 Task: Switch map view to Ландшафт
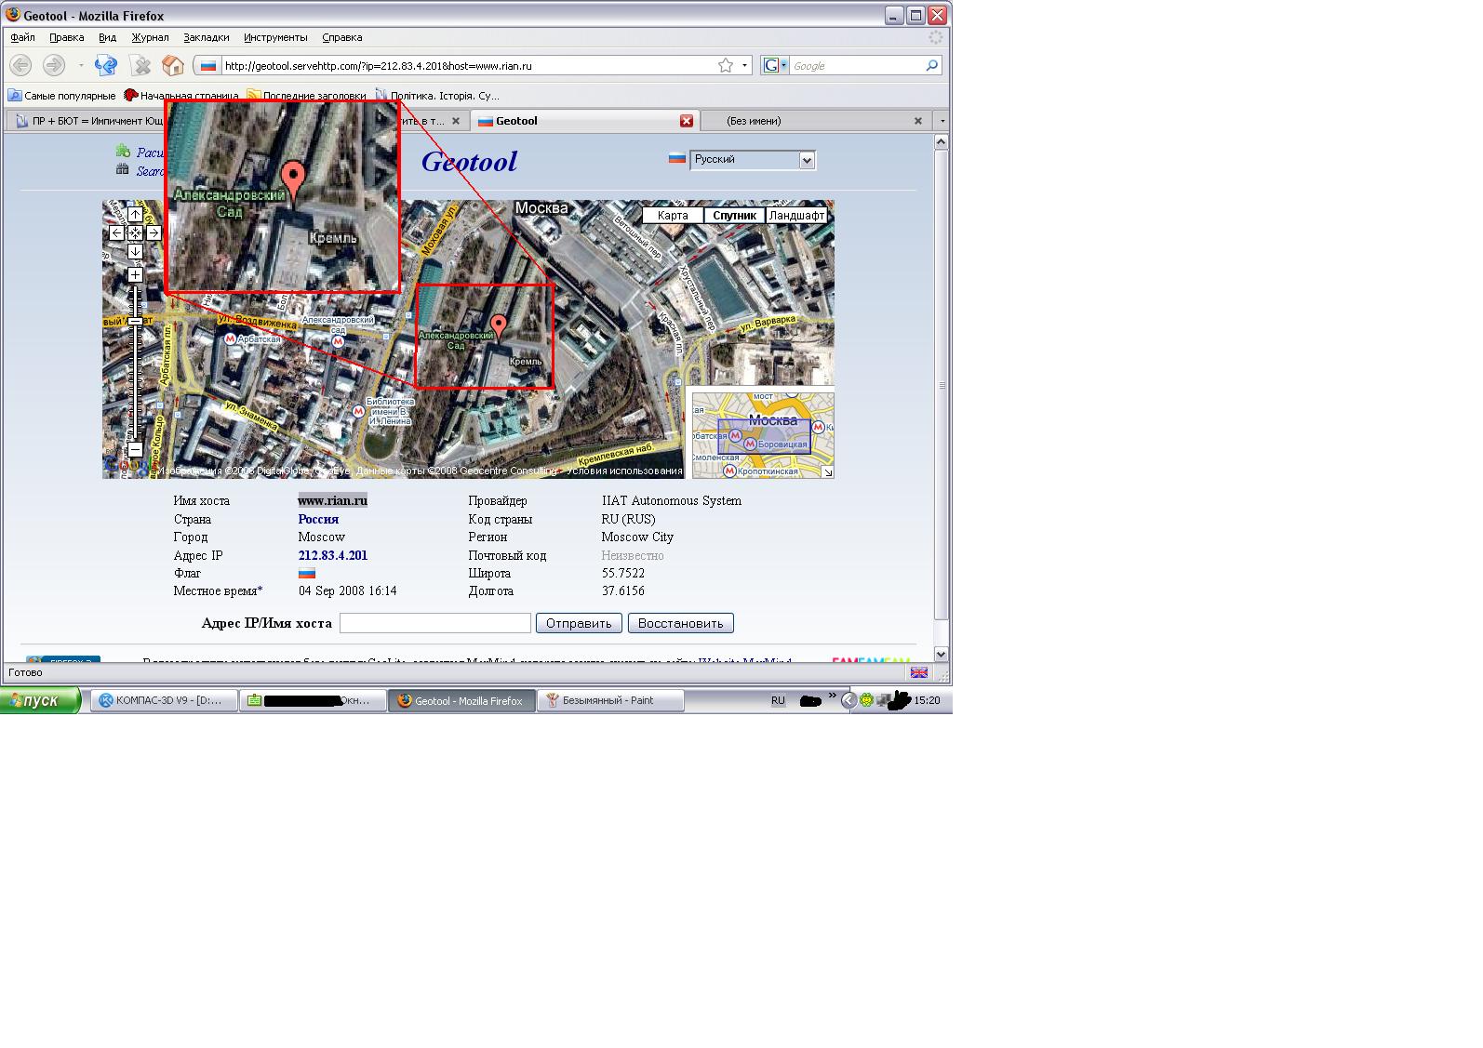point(796,216)
